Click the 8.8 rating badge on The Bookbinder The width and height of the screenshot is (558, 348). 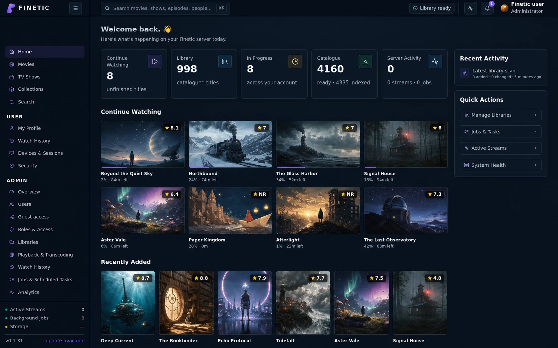pyautogui.click(x=201, y=278)
